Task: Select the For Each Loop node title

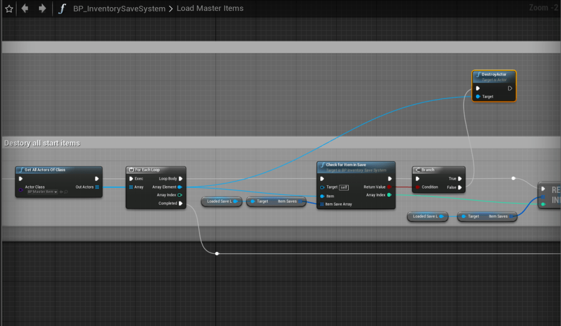Action: point(147,170)
